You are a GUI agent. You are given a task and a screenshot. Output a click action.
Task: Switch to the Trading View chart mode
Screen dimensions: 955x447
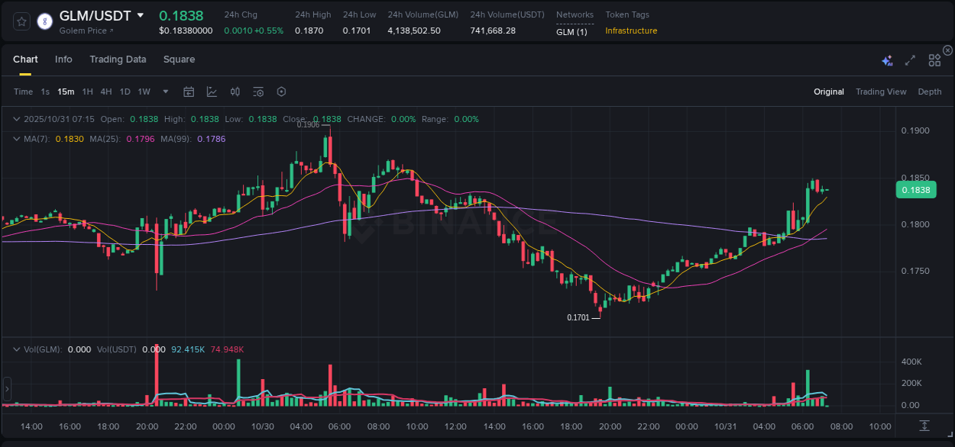pyautogui.click(x=881, y=92)
